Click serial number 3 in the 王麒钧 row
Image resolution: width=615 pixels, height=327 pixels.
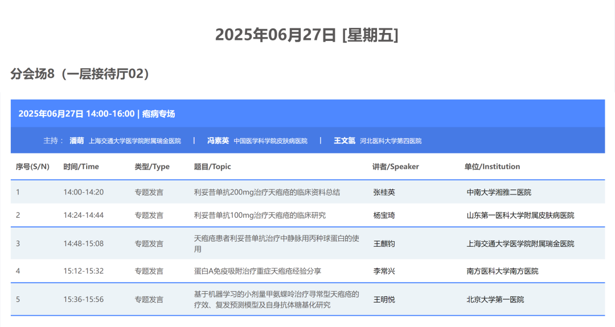tap(18, 243)
